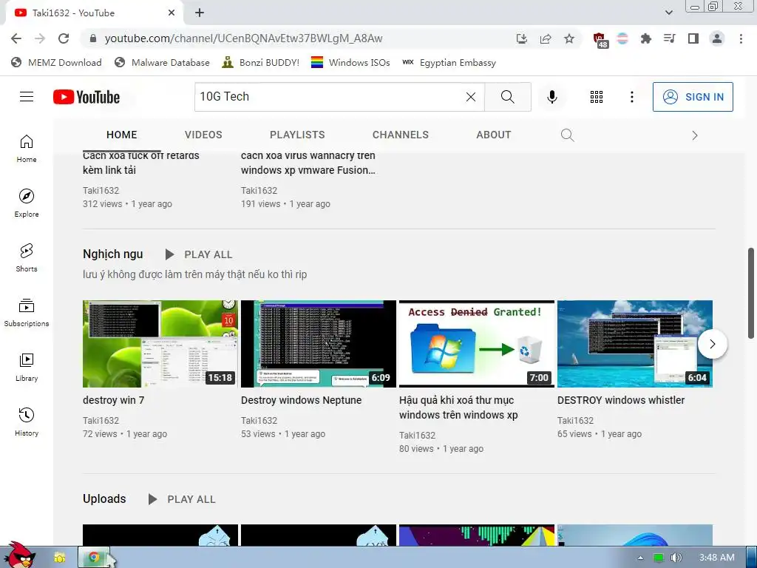Image resolution: width=757 pixels, height=568 pixels.
Task: Go forward in the browser
Action: pyautogui.click(x=40, y=38)
